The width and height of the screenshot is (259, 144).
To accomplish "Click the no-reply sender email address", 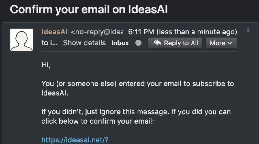I will (x=97, y=32).
